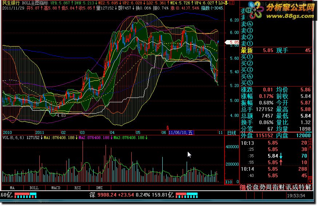Switch to the MA indicator tab
Image resolution: width=318 pixels, height=206 pixels.
tap(12, 188)
